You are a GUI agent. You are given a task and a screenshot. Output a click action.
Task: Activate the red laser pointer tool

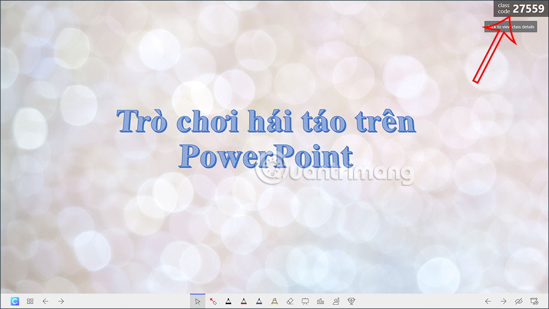point(213,301)
